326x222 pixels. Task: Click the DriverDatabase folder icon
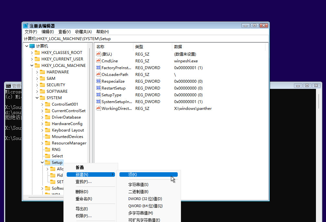(48, 117)
